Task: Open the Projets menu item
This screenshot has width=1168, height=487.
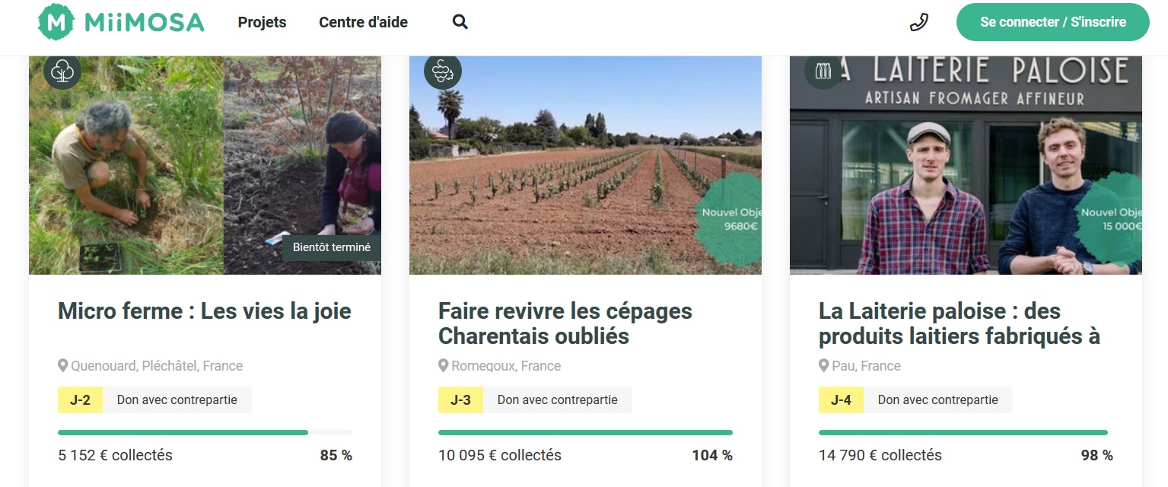Action: point(262,22)
